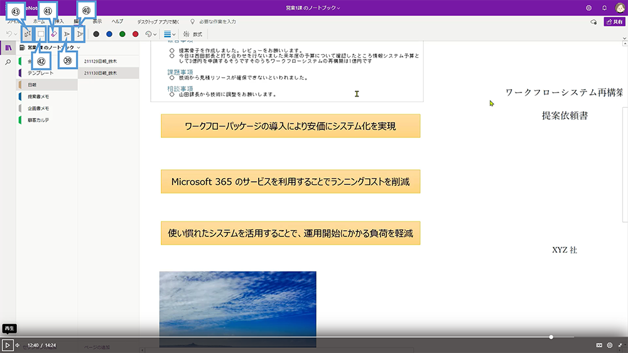This screenshot has width=628, height=353.
Task: Select the text selection/typing tool
Action: point(27,34)
